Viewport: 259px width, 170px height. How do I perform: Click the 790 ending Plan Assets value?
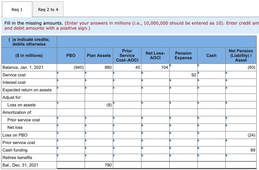[x=108, y=165]
